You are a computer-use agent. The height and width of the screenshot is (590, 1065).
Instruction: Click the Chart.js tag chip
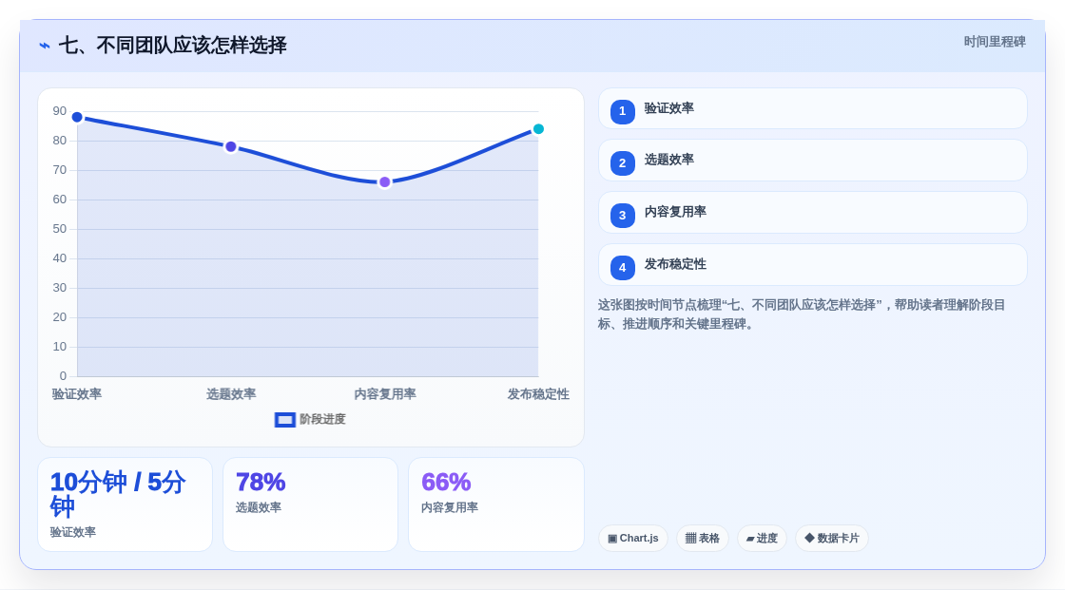(633, 539)
